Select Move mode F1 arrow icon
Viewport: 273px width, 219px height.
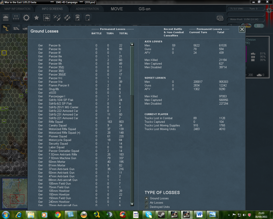point(6,28)
